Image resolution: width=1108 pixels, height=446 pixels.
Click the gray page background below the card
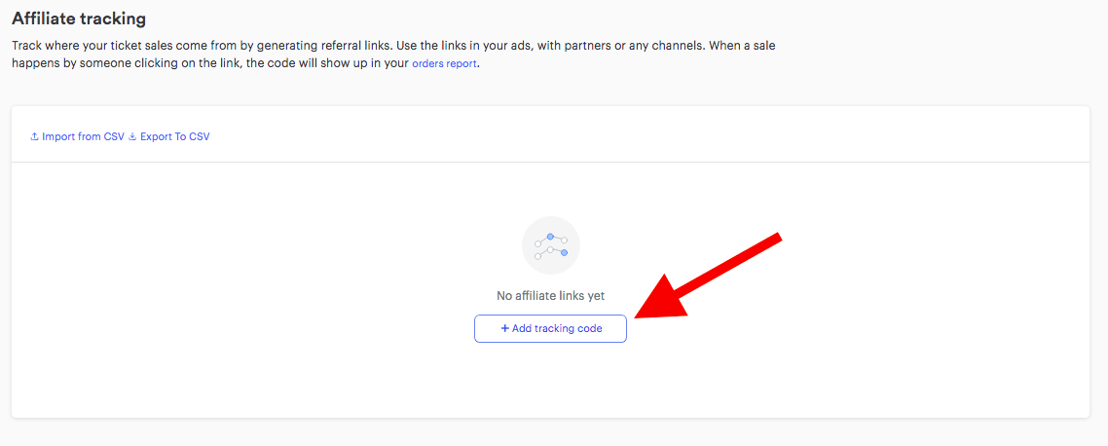coord(550,432)
